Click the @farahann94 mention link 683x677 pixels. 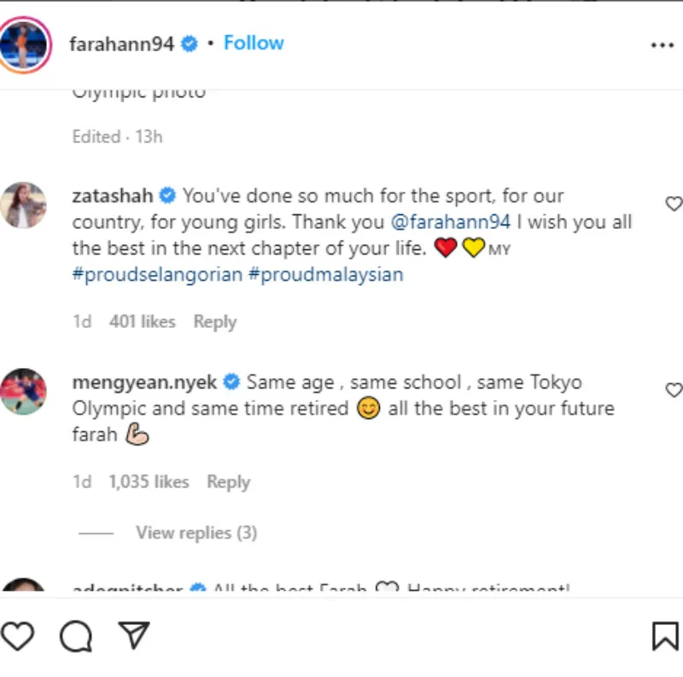coord(451,222)
